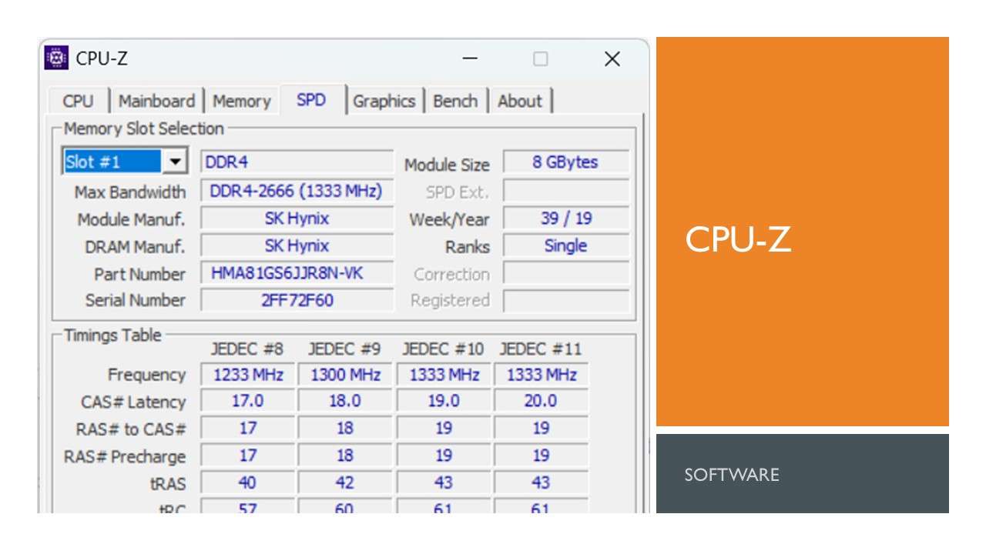986x554 pixels.
Task: Click the JEDEC #10 1333 MHz frequency cell
Action: pyautogui.click(x=444, y=375)
